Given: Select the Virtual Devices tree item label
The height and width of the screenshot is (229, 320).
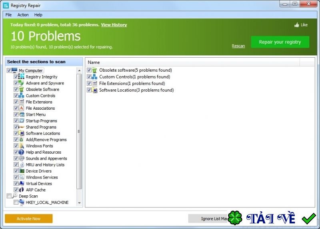Looking at the screenshot, I should click(39, 184).
